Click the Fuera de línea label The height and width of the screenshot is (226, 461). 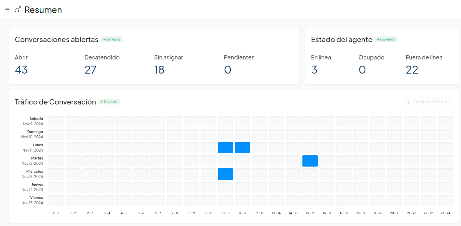point(424,57)
